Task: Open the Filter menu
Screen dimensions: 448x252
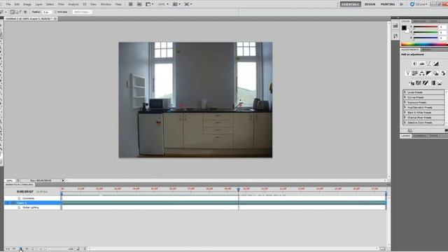Action: pyautogui.click(x=61, y=4)
